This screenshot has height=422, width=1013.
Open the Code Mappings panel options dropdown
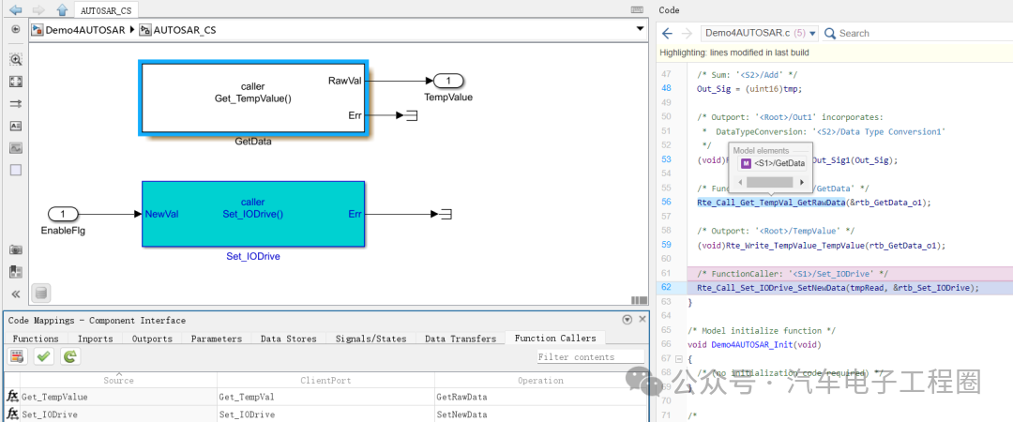click(627, 320)
